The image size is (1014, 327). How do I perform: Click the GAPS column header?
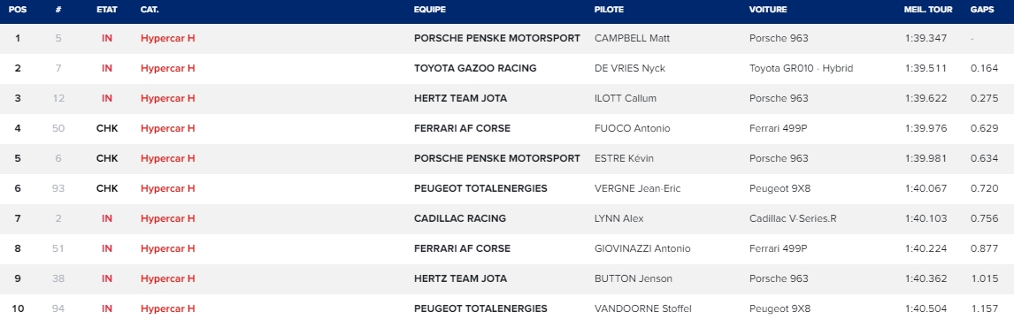tap(982, 10)
